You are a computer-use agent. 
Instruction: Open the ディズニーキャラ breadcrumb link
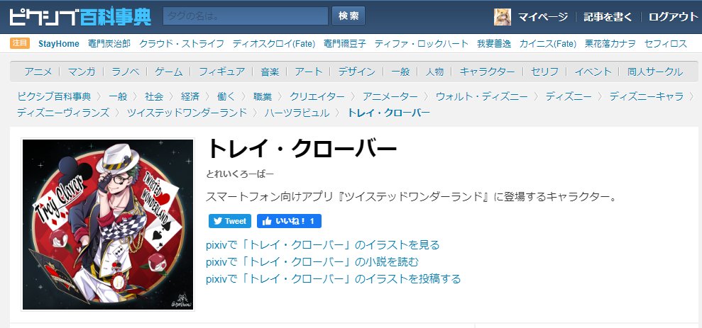646,96
